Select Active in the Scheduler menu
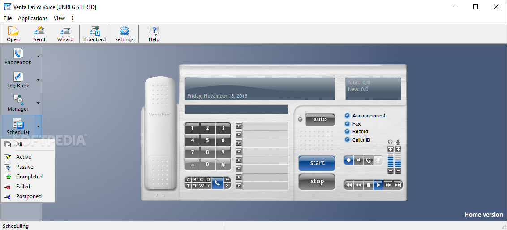507x230 pixels. click(28, 157)
